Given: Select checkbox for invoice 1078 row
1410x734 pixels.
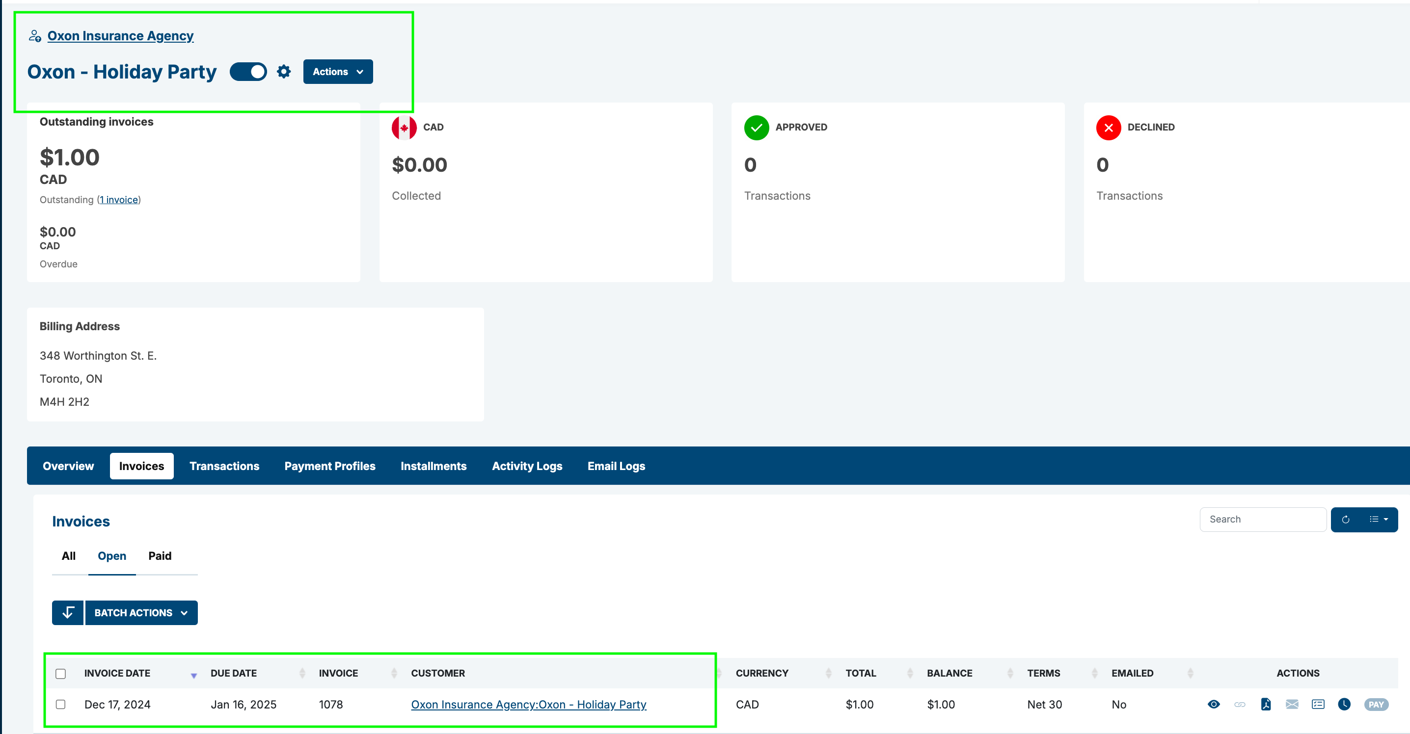Looking at the screenshot, I should click(61, 704).
